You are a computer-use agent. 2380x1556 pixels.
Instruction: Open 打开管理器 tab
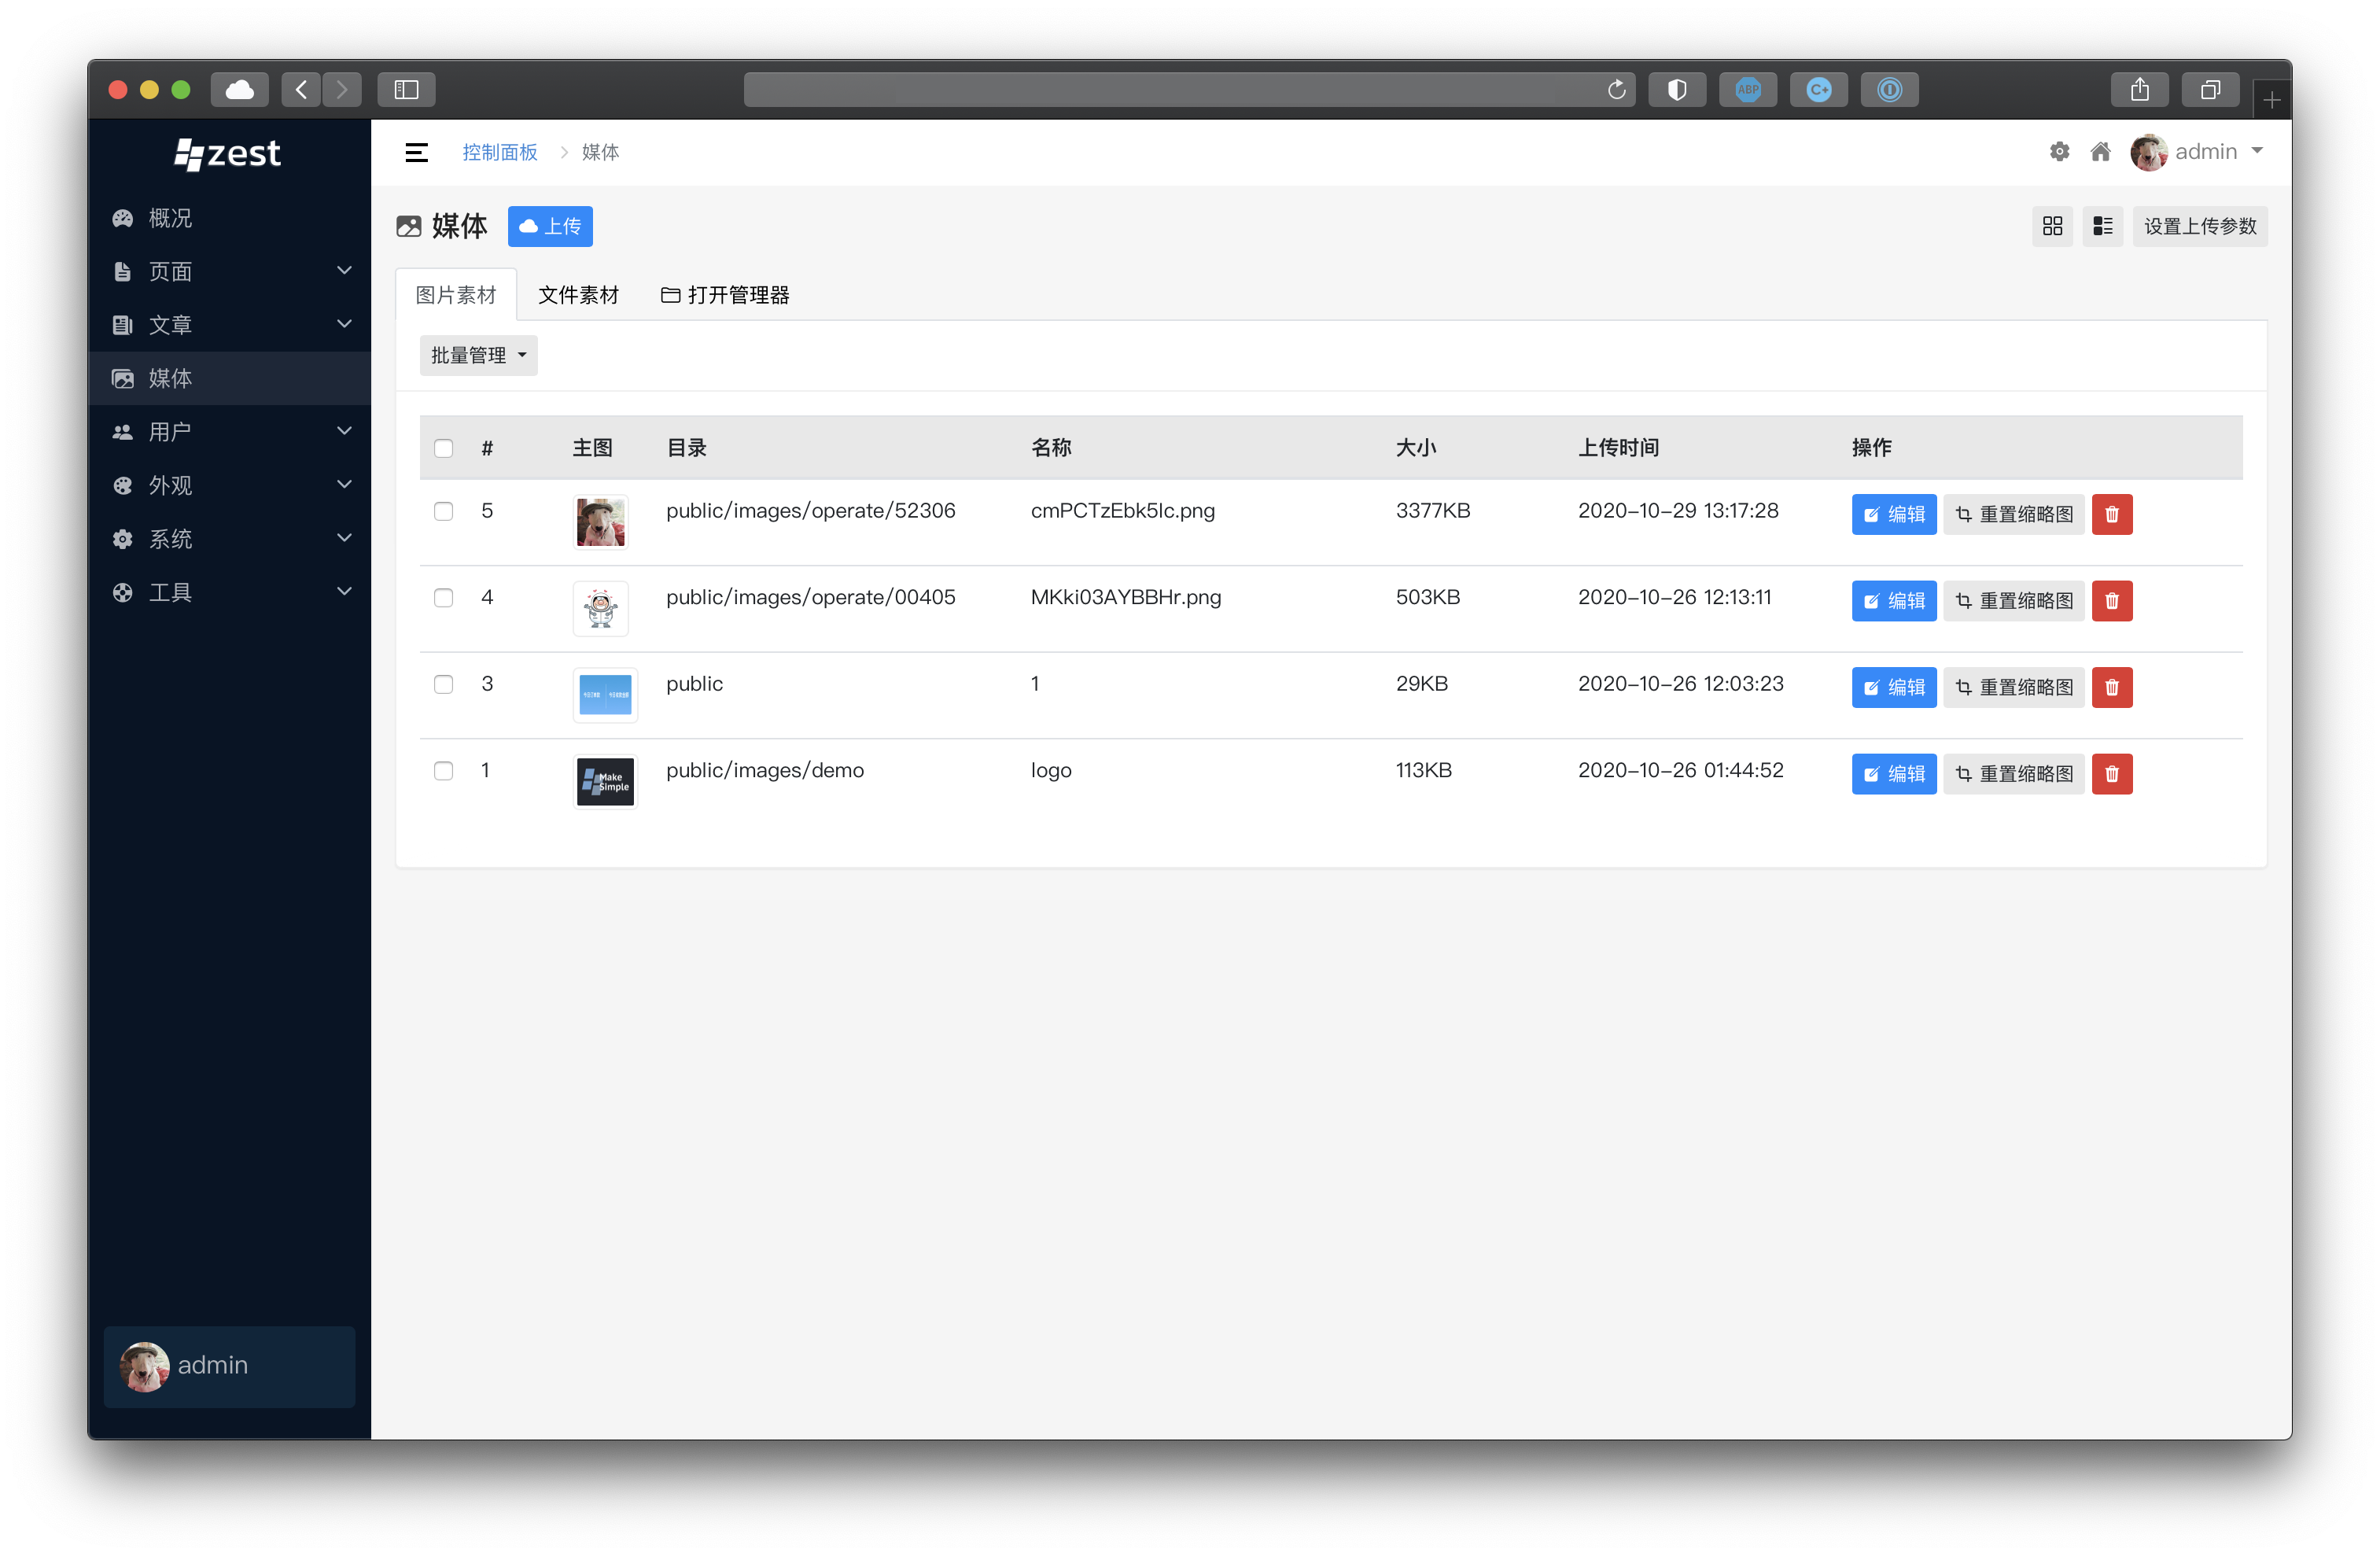(725, 295)
